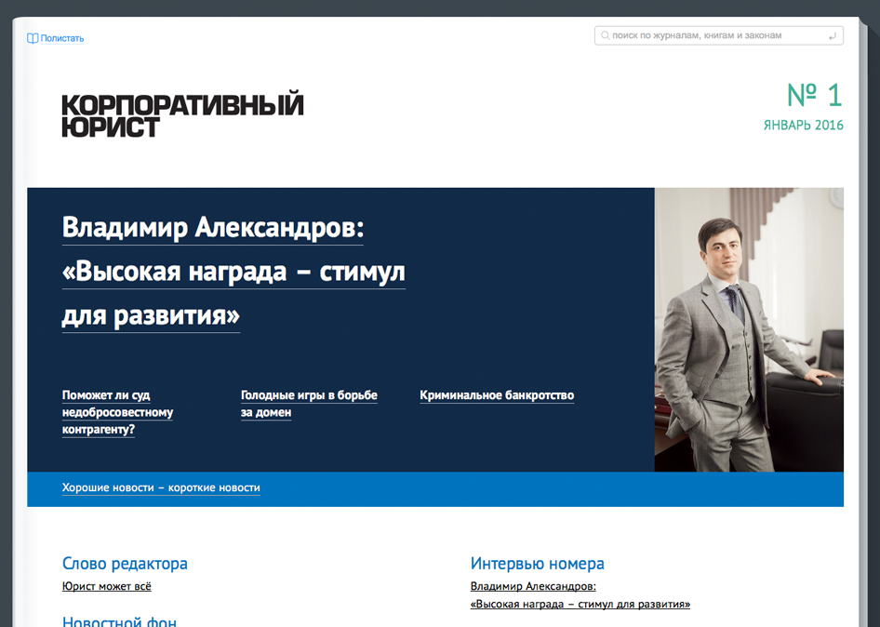Open the Юрист может всё article

tap(106, 586)
